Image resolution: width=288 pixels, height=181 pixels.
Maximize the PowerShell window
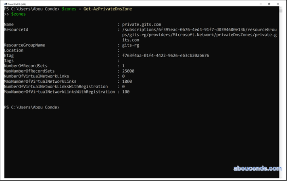(x=269, y=4)
